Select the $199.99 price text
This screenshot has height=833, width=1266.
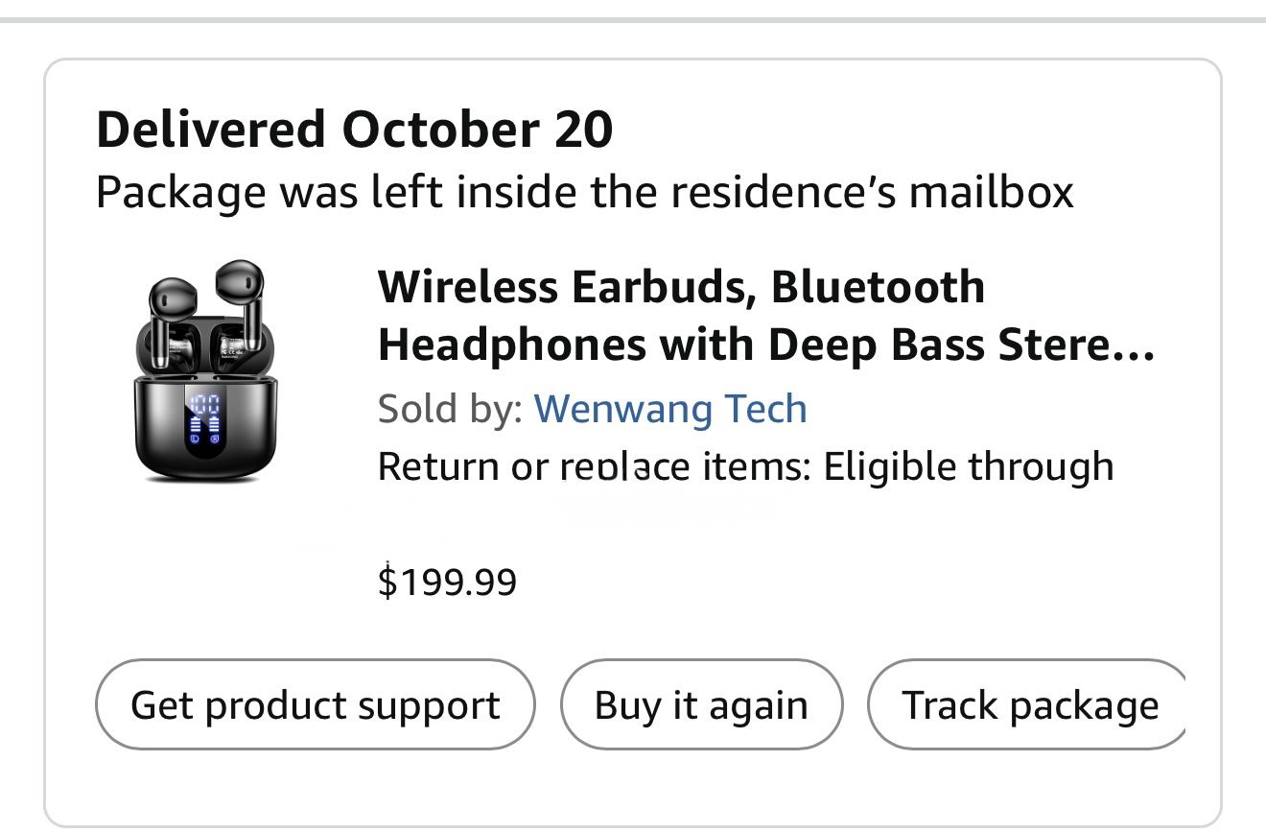pos(448,581)
